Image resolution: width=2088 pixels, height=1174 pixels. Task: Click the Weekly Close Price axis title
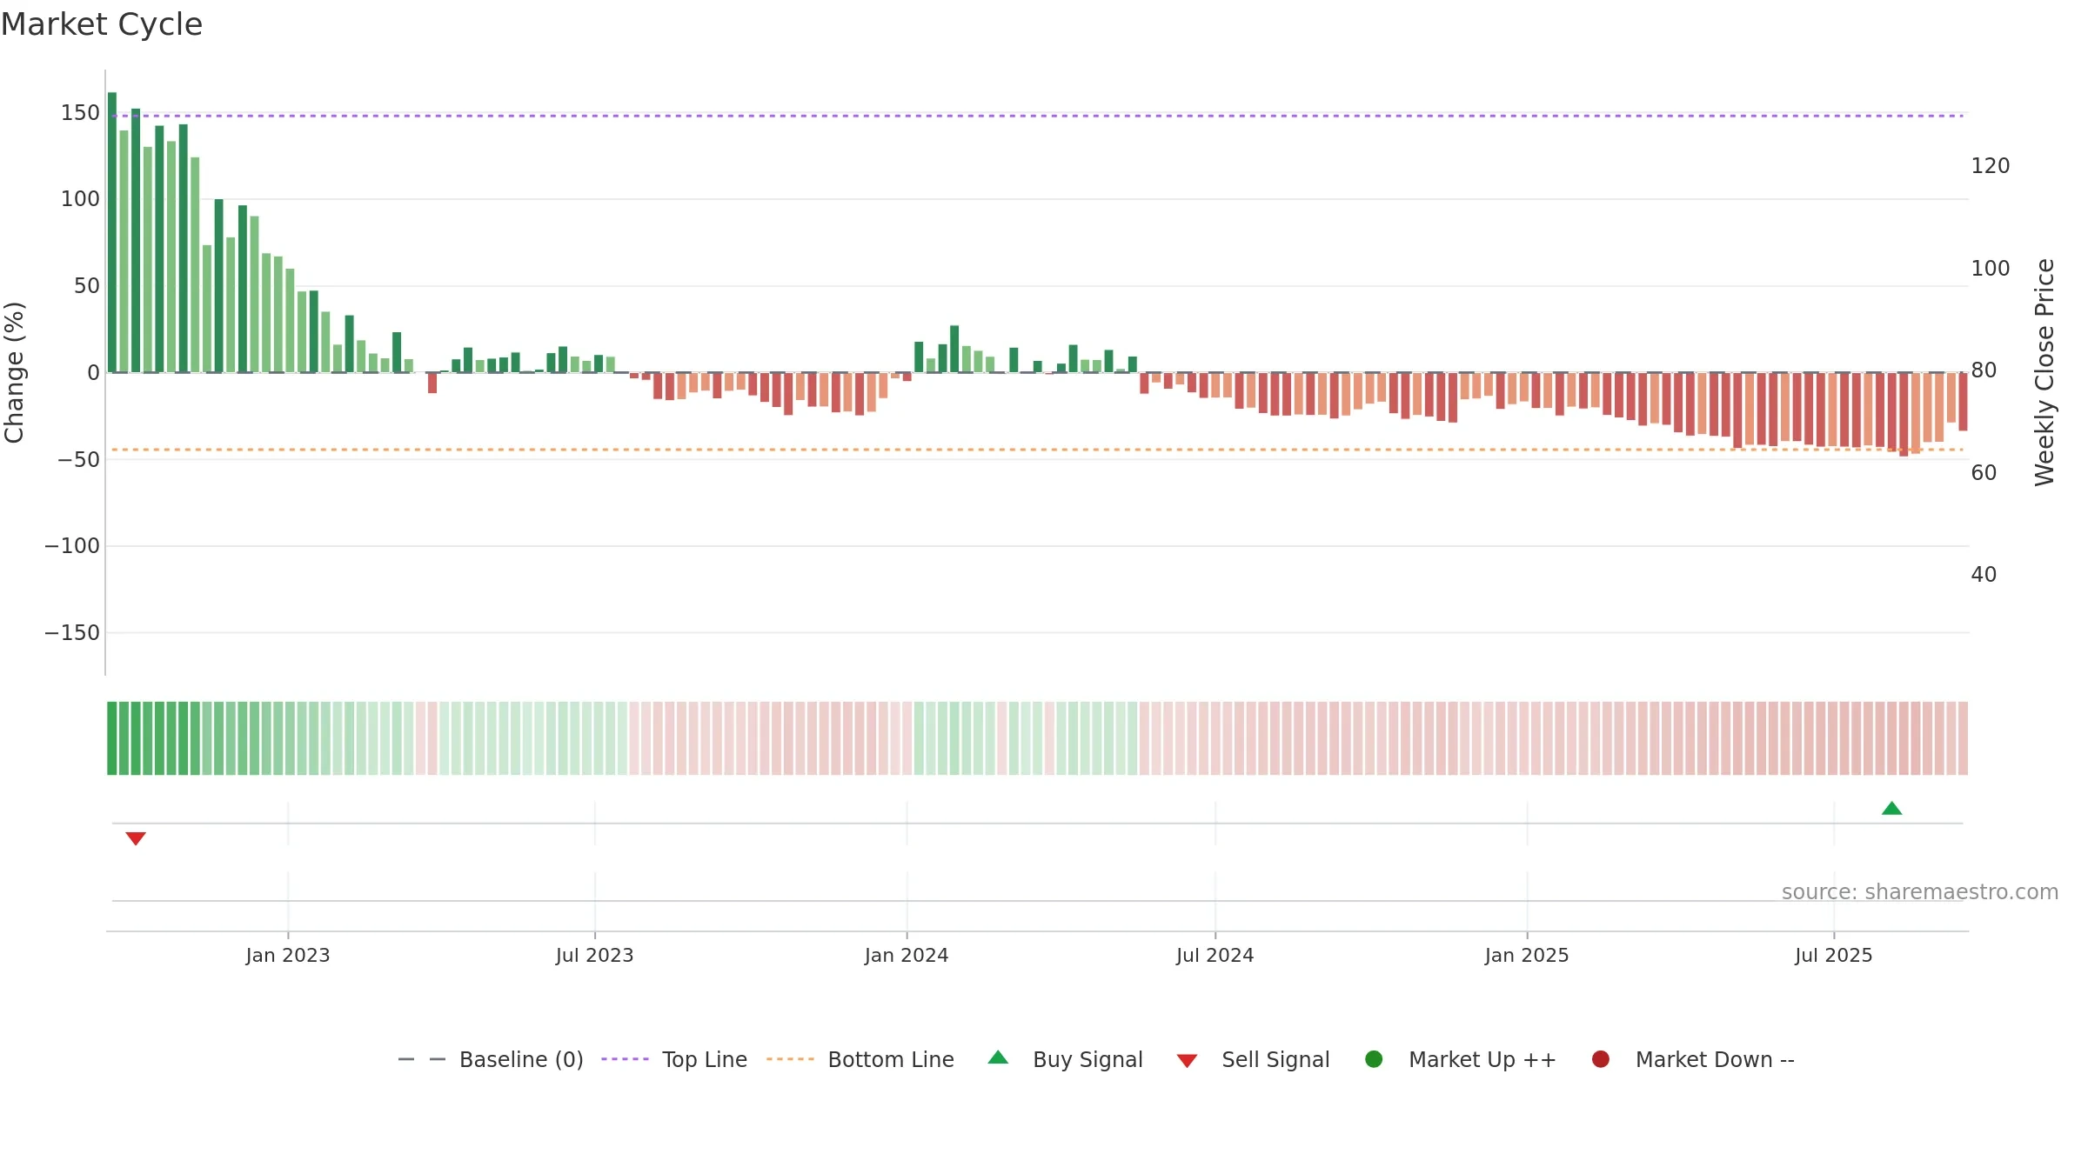click(2044, 372)
